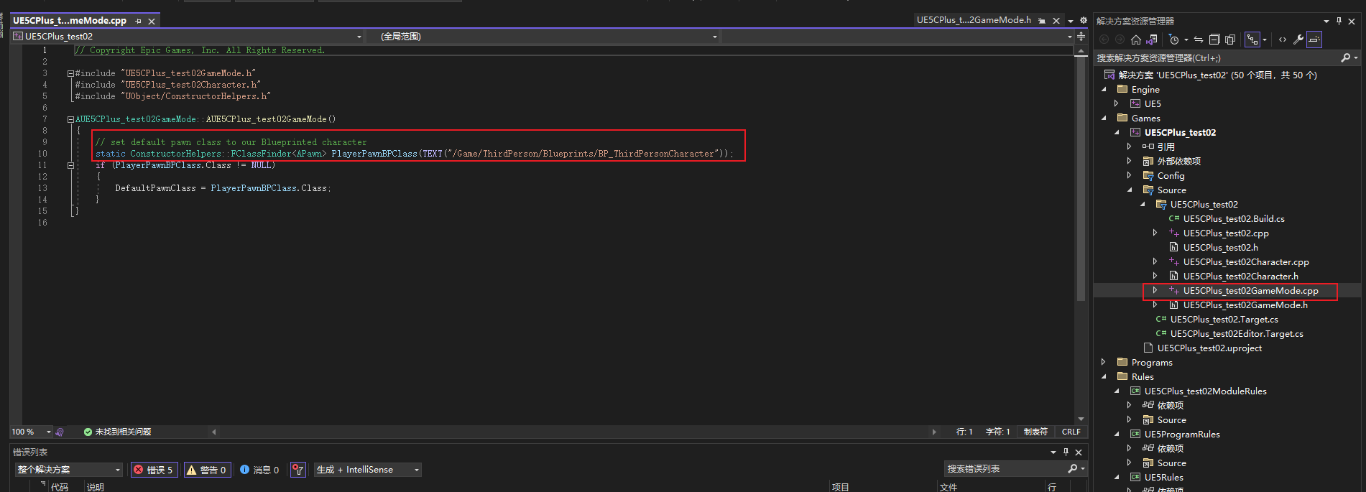Expand the Programs folder

coord(1104,362)
